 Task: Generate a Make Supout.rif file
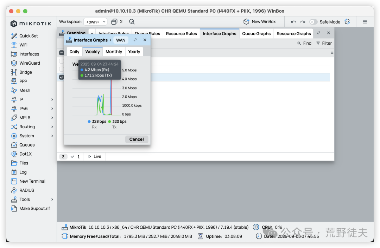[x=31, y=209]
